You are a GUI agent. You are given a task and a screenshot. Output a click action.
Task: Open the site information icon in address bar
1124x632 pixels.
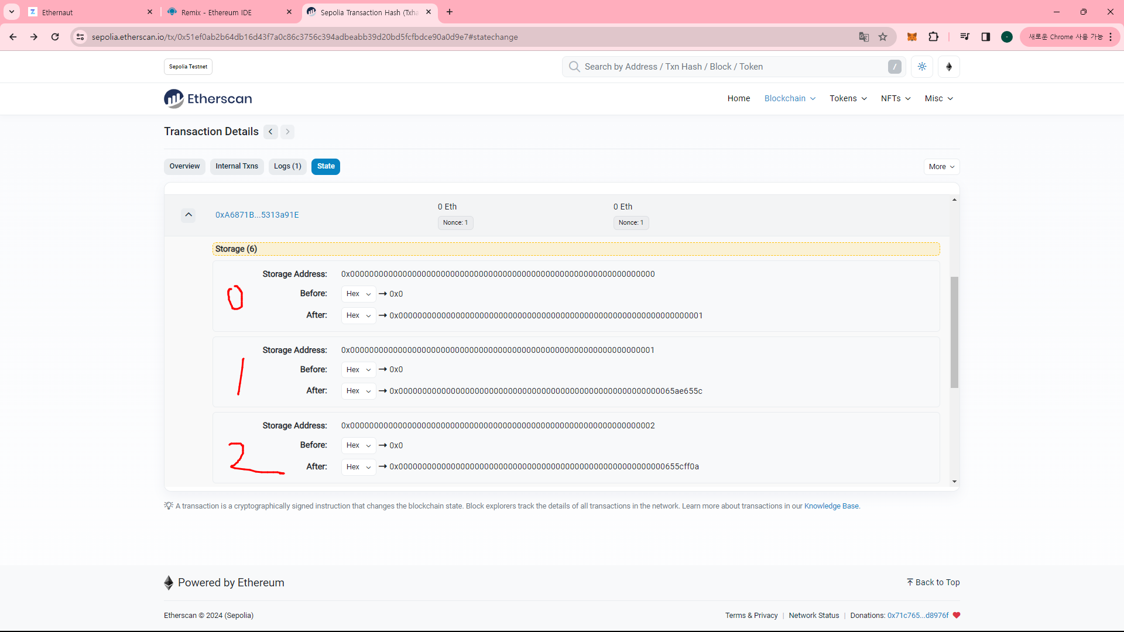coord(80,37)
